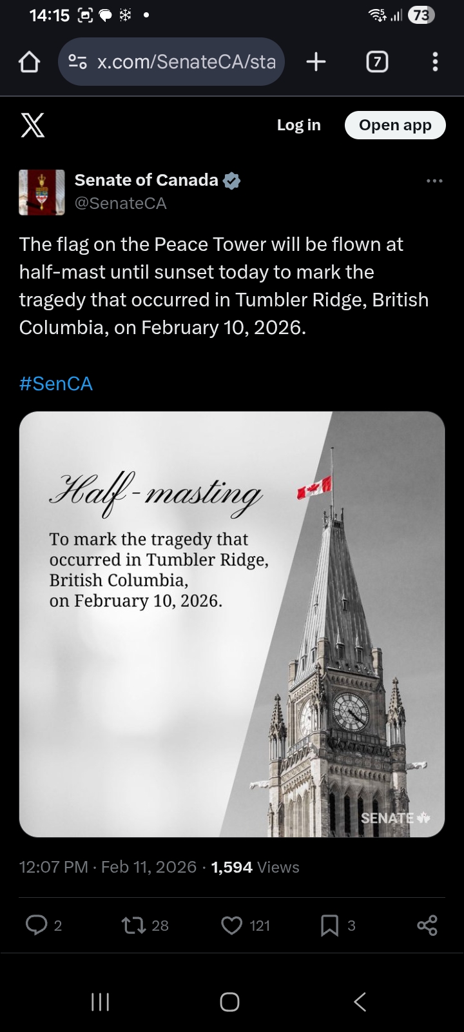Viewport: 464px width, 1032px height.
Task: Open the Senate of Canada account name
Action: 146,180
